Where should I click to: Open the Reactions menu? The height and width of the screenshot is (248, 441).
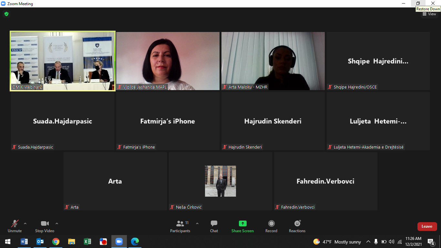tap(297, 226)
